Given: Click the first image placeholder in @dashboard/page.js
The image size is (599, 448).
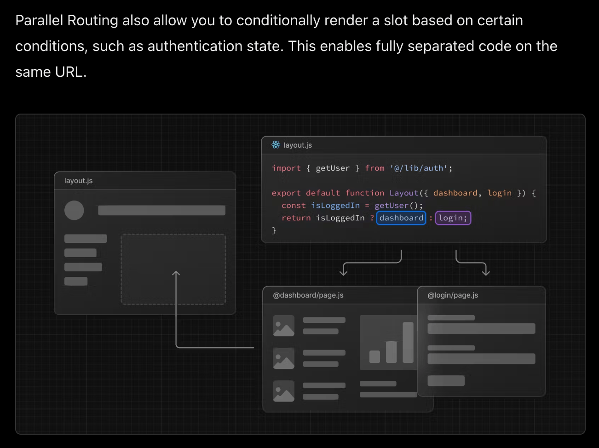Looking at the screenshot, I should (283, 325).
